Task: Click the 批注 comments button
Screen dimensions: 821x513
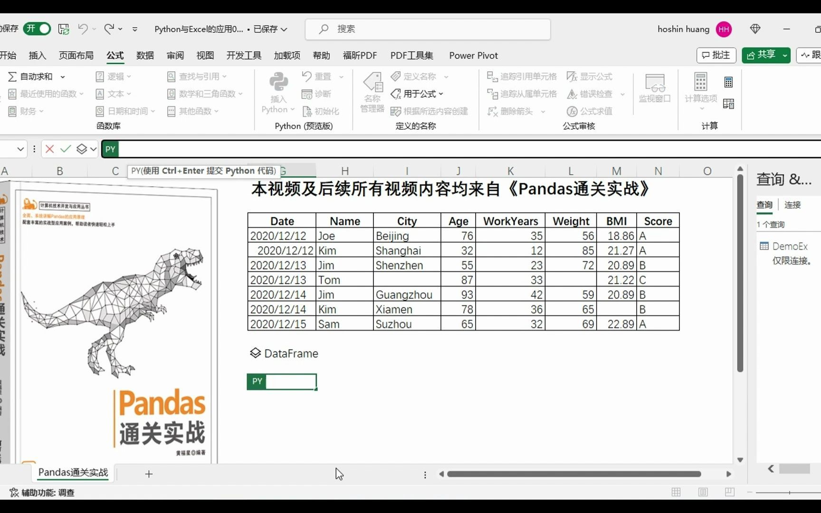Action: [716, 55]
